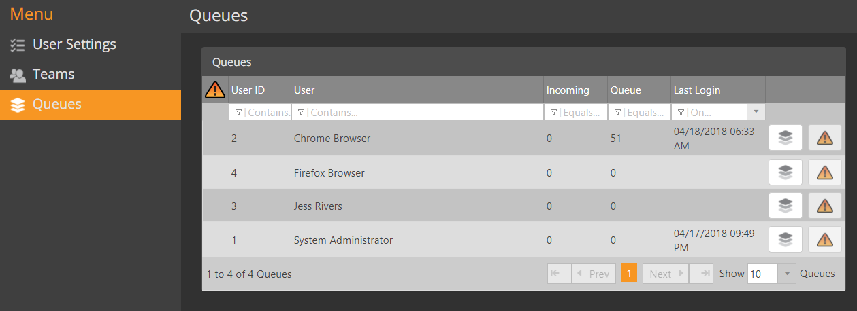Click the Next page button
This screenshot has width=857, height=311.
point(666,274)
